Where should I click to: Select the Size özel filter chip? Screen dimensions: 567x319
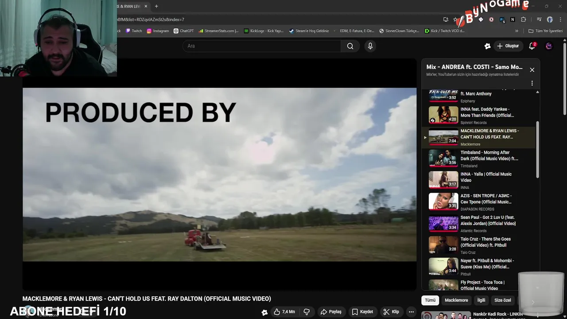coord(502,300)
